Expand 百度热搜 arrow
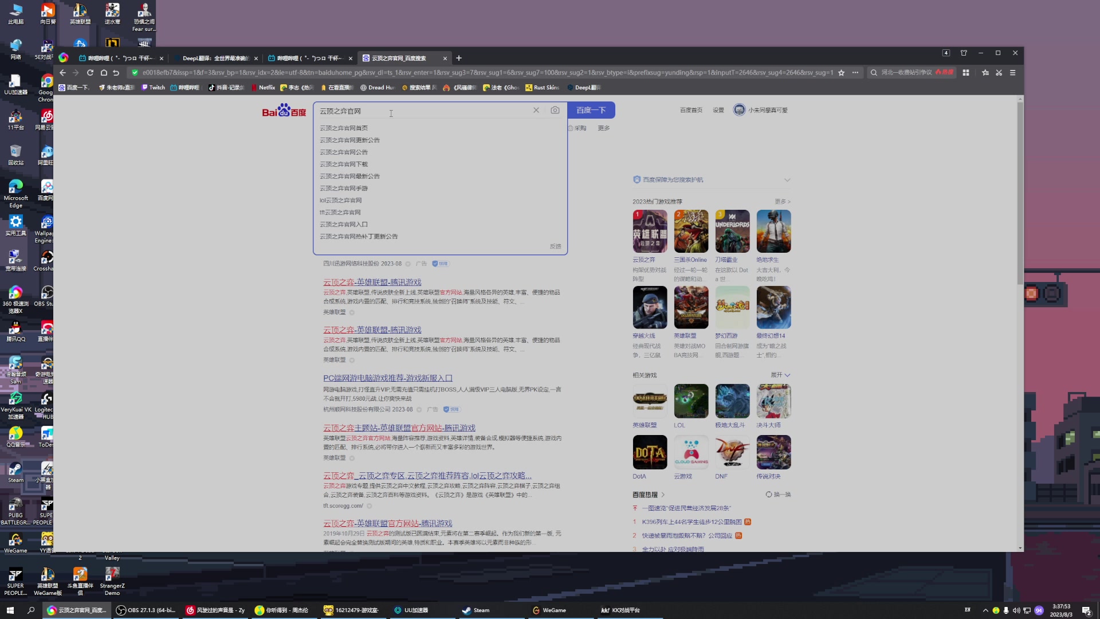This screenshot has width=1100, height=619. pyautogui.click(x=663, y=495)
